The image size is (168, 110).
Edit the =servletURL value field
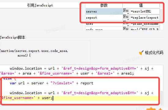tap(145, 11)
